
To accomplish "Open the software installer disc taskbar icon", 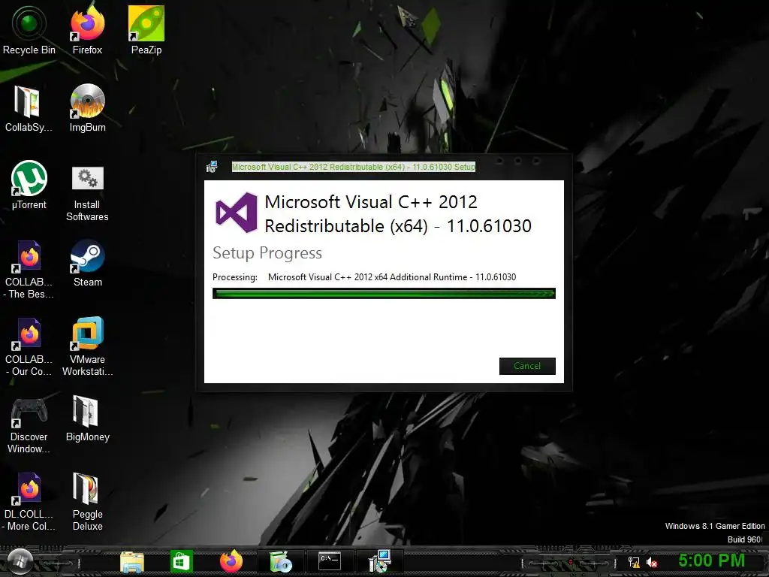I will (281, 561).
